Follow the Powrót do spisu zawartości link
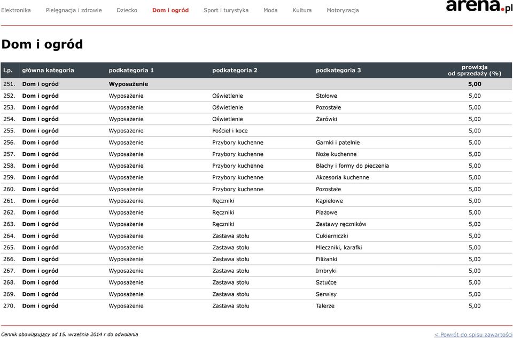Viewport: 513px width, 338px height. pyautogui.click(x=473, y=335)
